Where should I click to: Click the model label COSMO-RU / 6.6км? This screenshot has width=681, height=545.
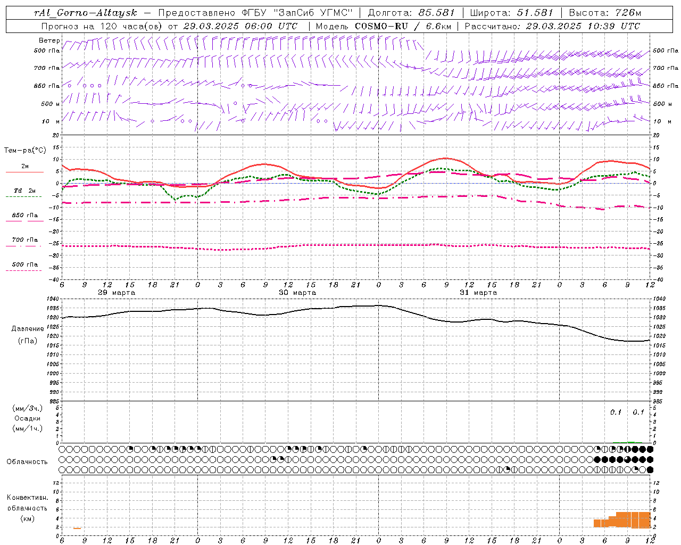403,26
